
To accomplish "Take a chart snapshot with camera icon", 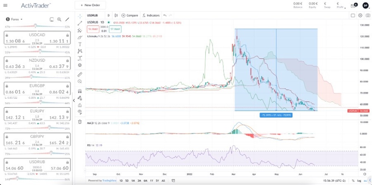I will [367, 15].
